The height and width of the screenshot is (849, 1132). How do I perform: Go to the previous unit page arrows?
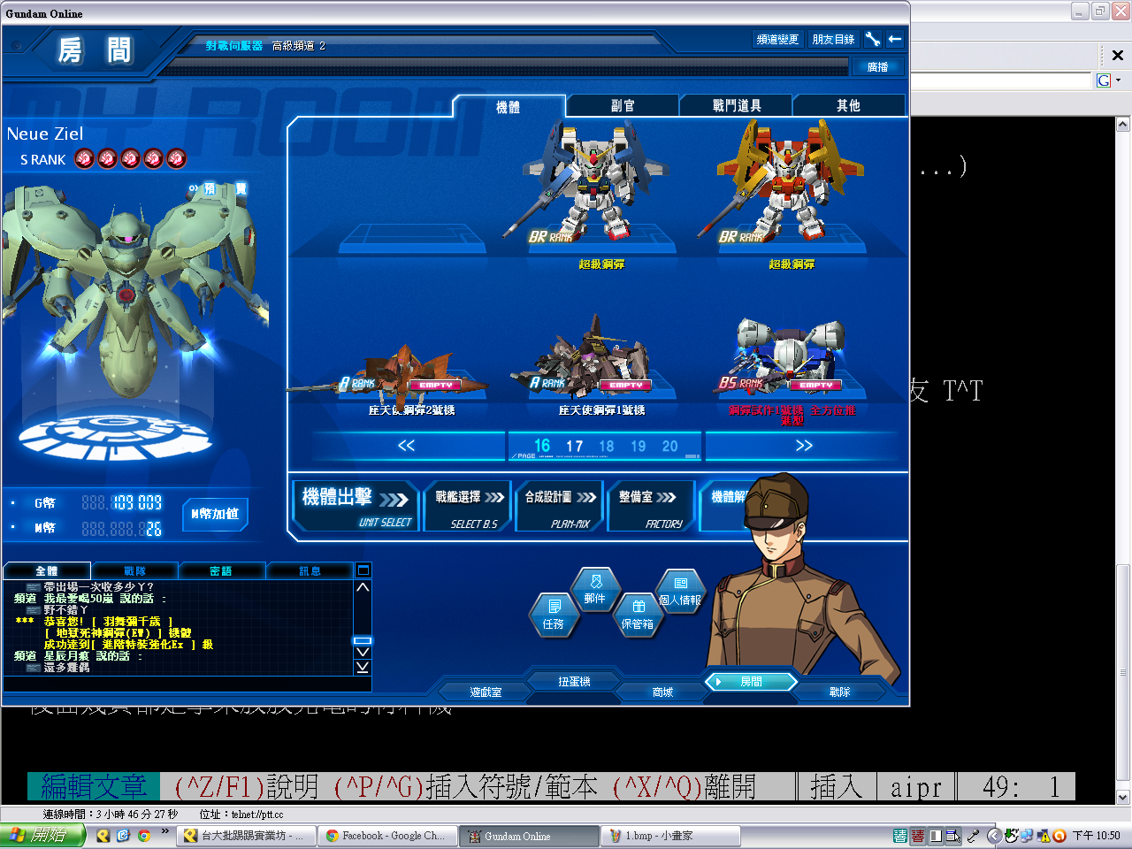pyautogui.click(x=407, y=446)
